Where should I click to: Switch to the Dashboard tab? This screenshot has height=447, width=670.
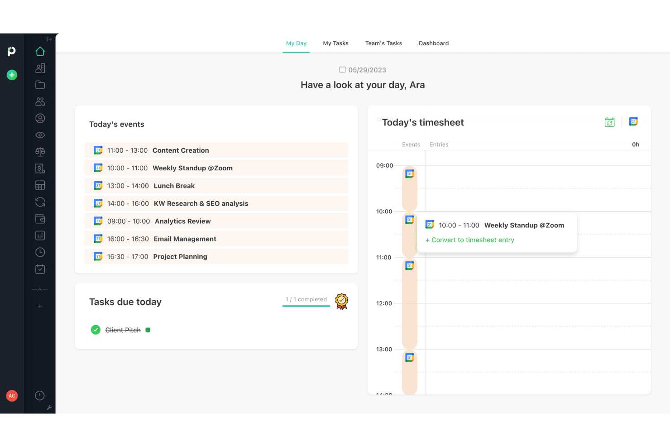(434, 43)
